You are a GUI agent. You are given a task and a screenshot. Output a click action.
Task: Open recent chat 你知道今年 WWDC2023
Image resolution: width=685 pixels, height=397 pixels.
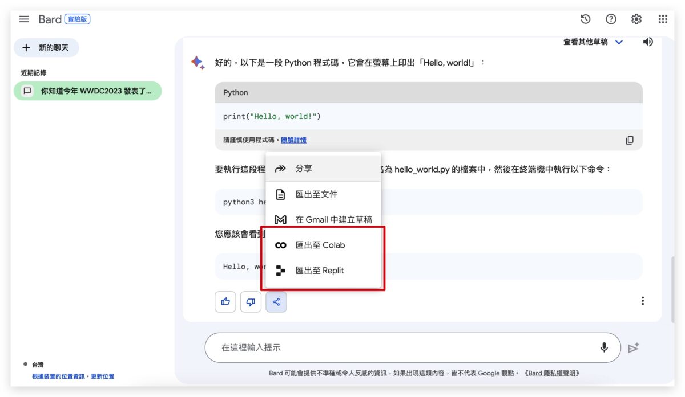point(87,91)
